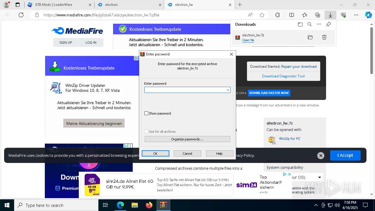The image size is (375, 211).
Task: Click the taskbar search box
Action: coord(56,205)
